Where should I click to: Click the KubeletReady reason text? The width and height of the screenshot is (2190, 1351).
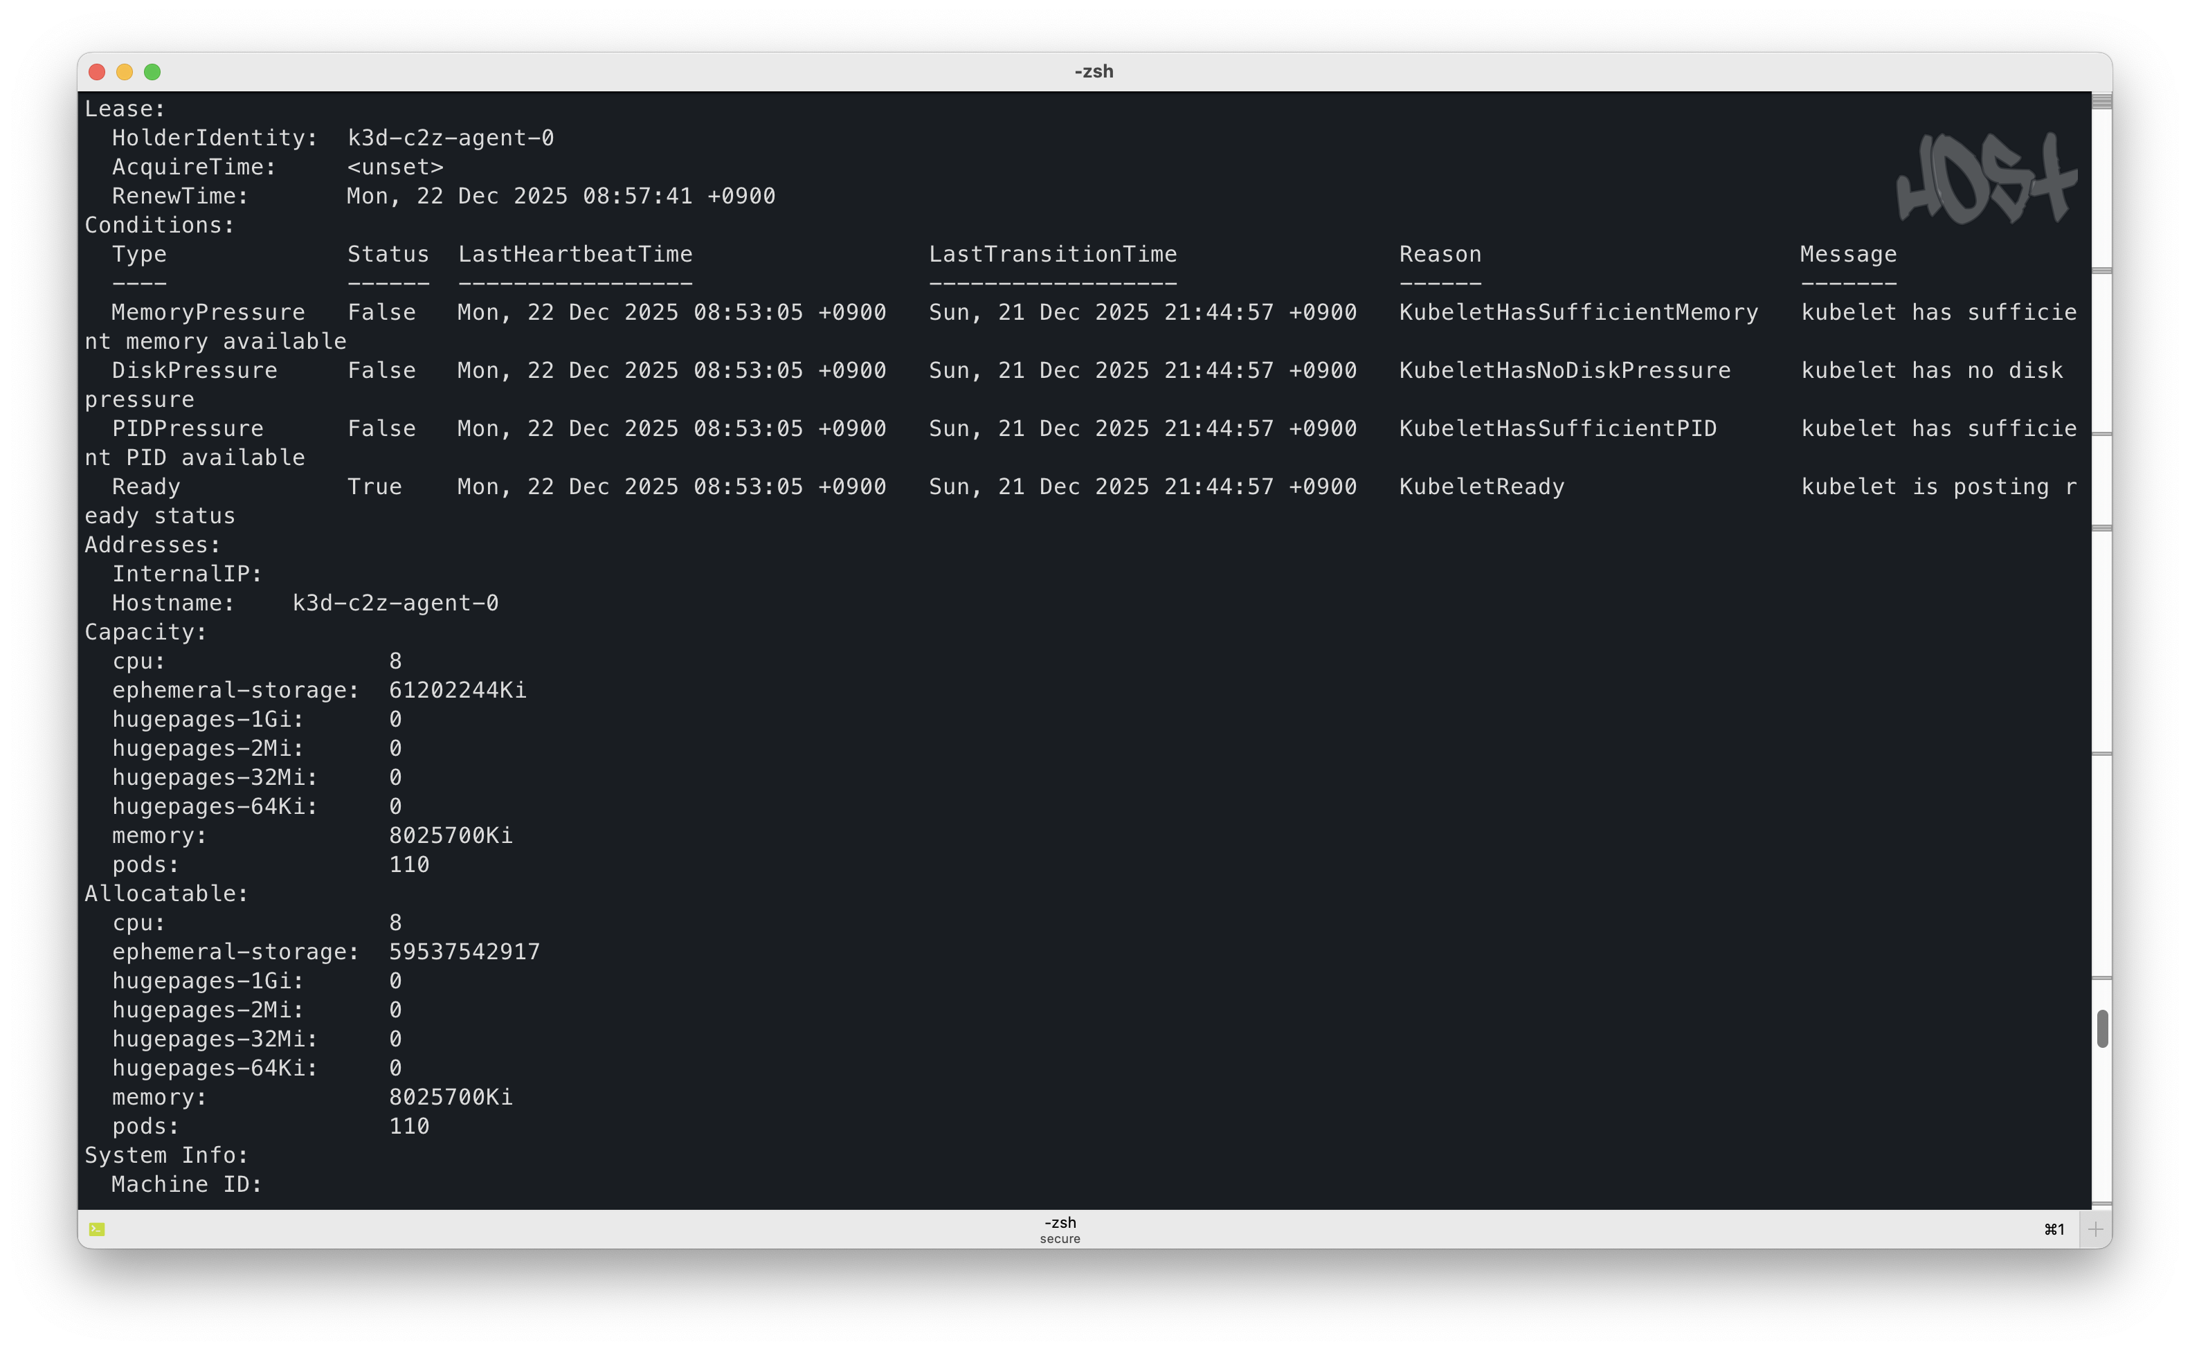point(1481,486)
